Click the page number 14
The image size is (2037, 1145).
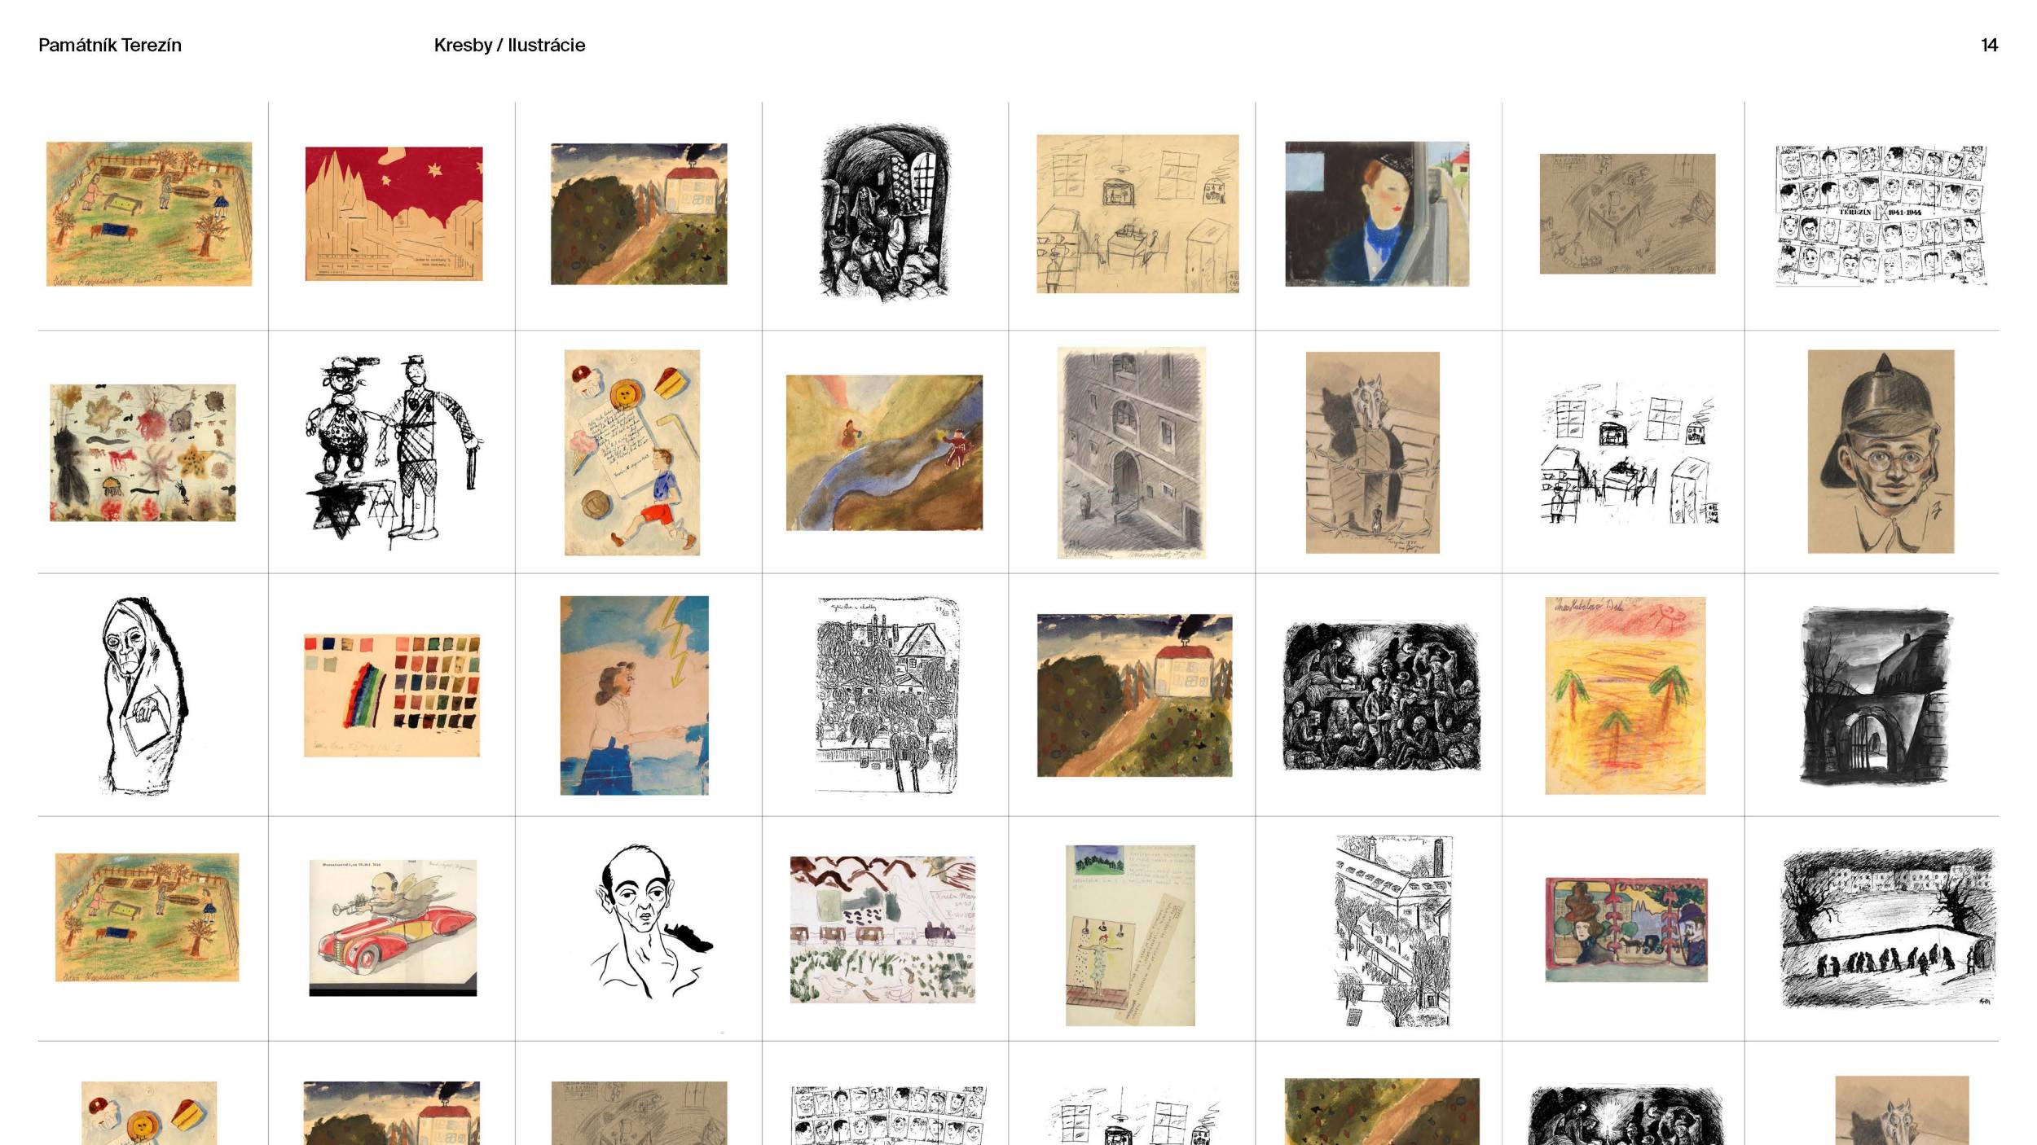(x=1989, y=46)
